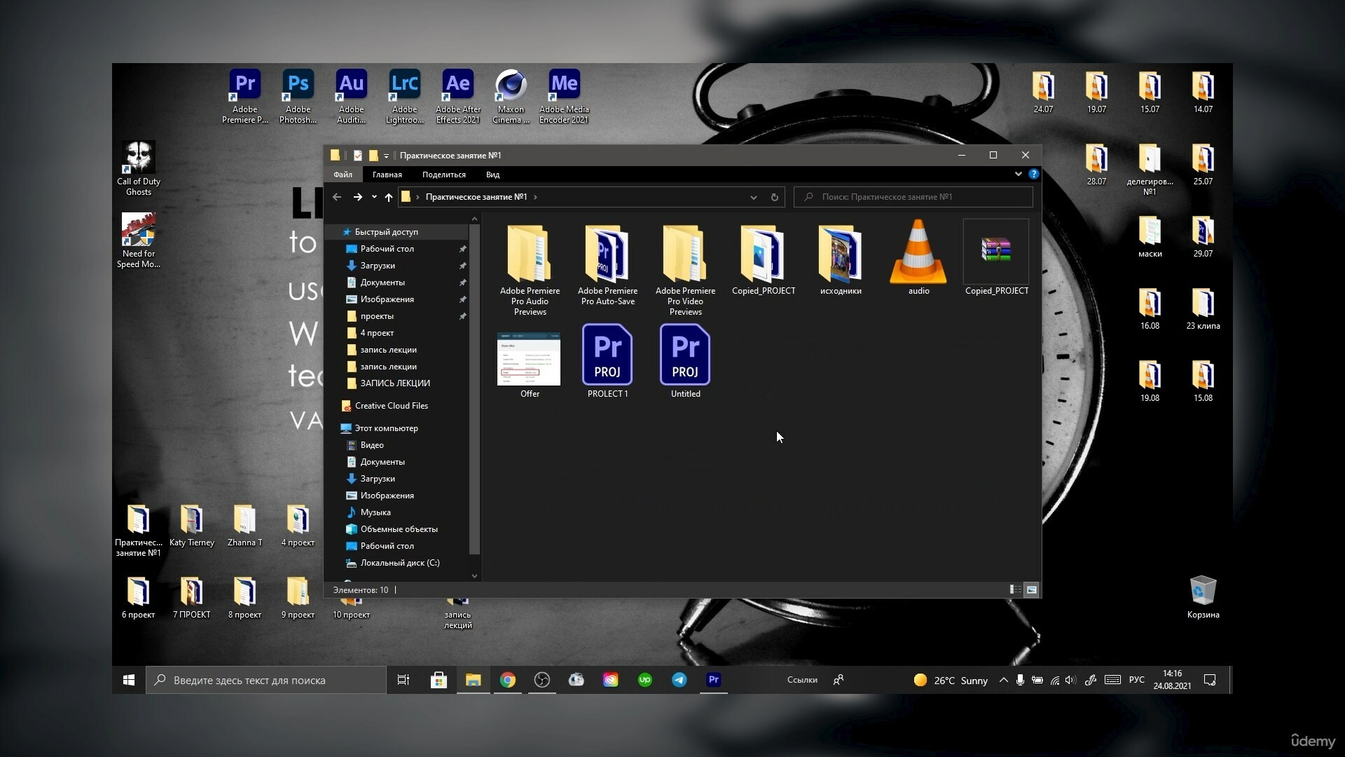Screen dimensions: 1345x757
Task: Click the Windows taskbar search box
Action: pyautogui.click(x=266, y=680)
